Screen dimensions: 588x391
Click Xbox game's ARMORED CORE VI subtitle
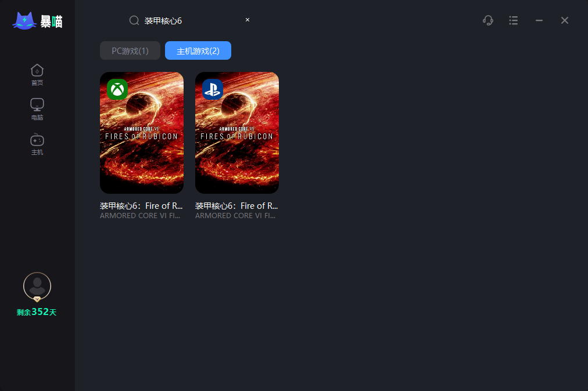140,216
